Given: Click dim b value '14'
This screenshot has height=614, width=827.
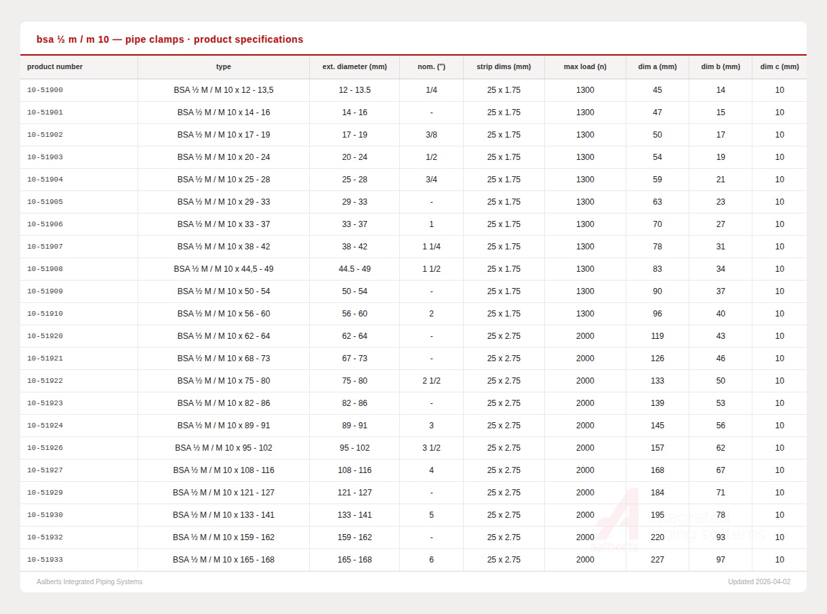Looking at the screenshot, I should [720, 90].
